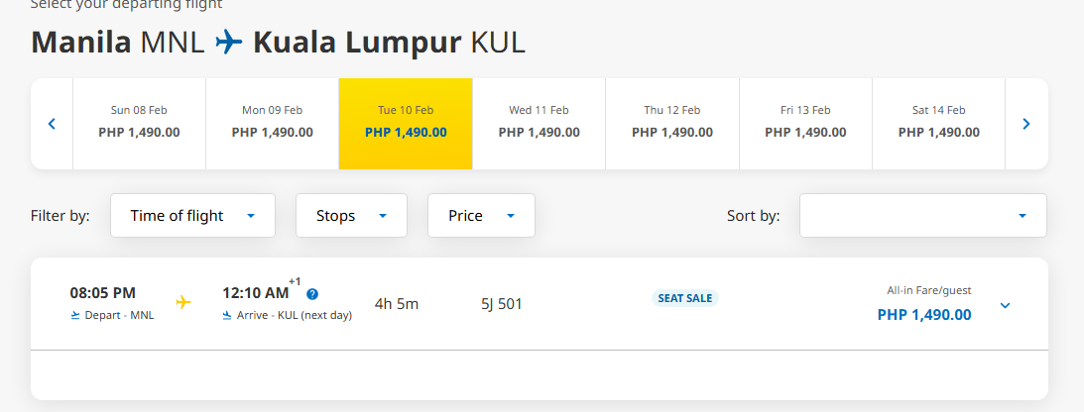The image size is (1084, 412).
Task: Click the Arrive - KUL landing icon
Action: click(x=227, y=315)
